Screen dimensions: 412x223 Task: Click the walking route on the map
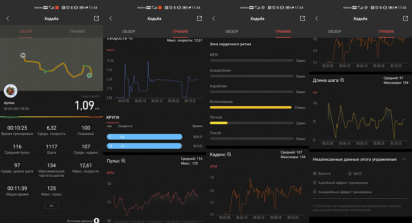click(57, 66)
